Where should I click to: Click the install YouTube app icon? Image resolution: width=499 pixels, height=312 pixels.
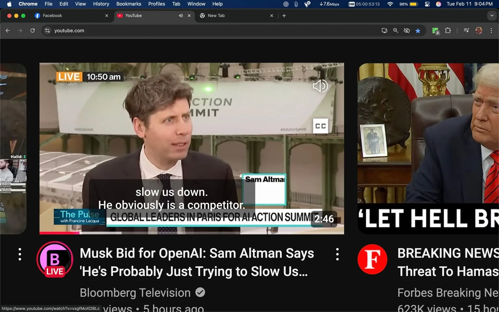coord(384,30)
